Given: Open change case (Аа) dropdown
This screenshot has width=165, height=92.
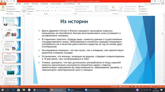Looking at the screenshot, I should point(52,10).
